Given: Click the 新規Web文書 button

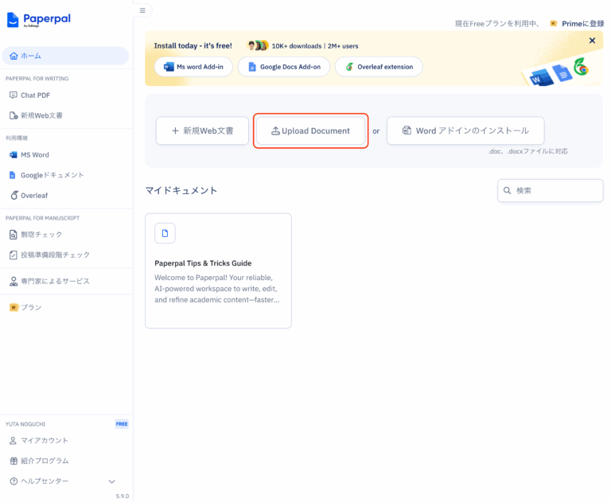Looking at the screenshot, I should 202,130.
